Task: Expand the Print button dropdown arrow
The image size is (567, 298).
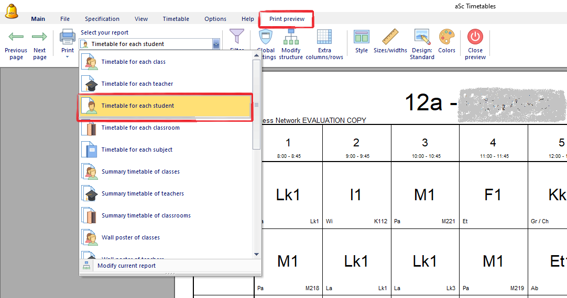Action: pyautogui.click(x=68, y=57)
